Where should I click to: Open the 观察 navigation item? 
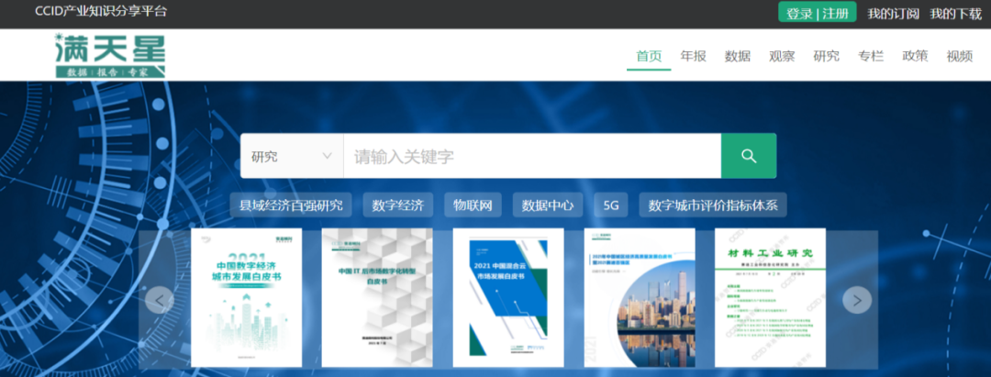782,56
